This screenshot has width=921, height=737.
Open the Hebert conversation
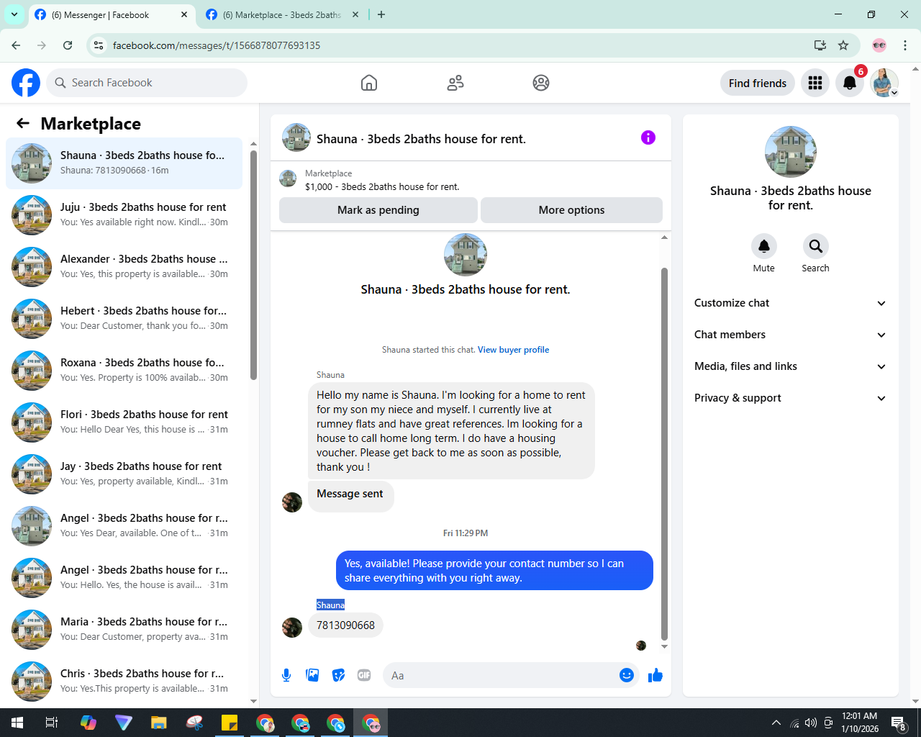[124, 319]
